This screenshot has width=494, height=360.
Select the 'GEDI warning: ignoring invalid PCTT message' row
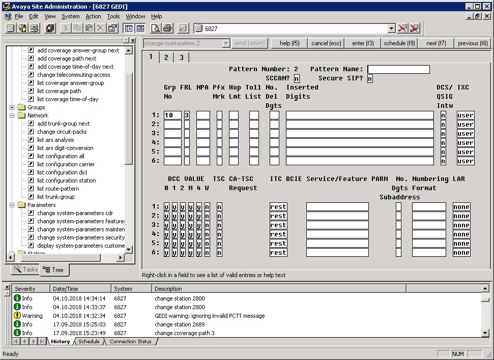click(247, 316)
